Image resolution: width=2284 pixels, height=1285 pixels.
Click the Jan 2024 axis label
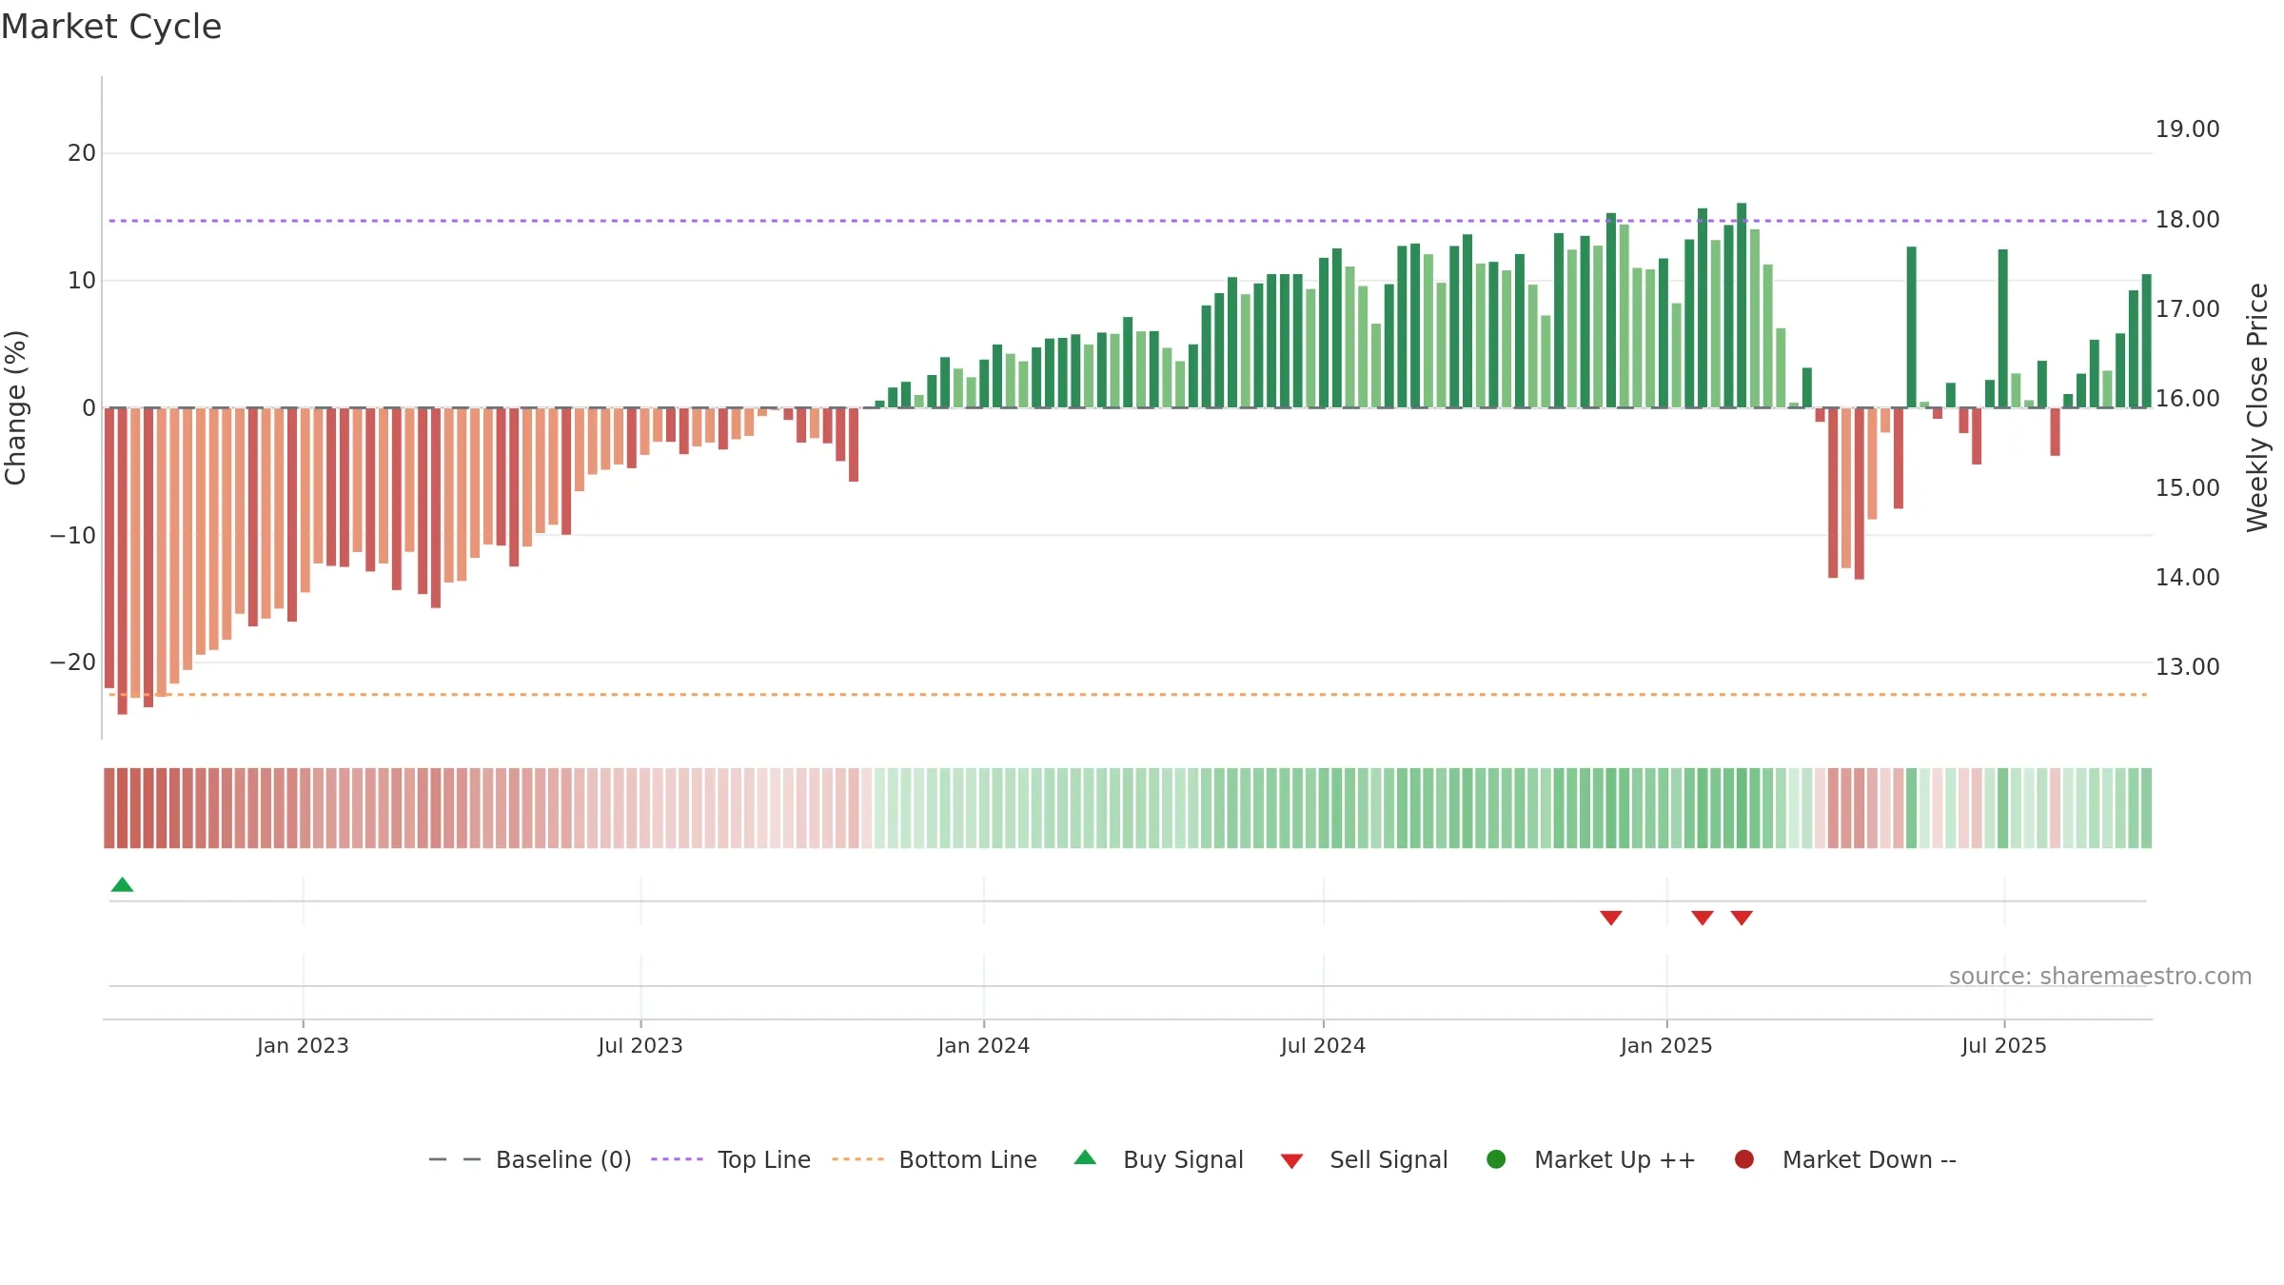click(x=983, y=1045)
